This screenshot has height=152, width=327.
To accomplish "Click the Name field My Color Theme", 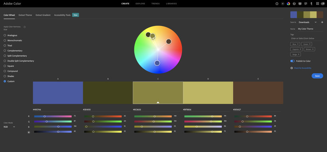I will [310, 29].
